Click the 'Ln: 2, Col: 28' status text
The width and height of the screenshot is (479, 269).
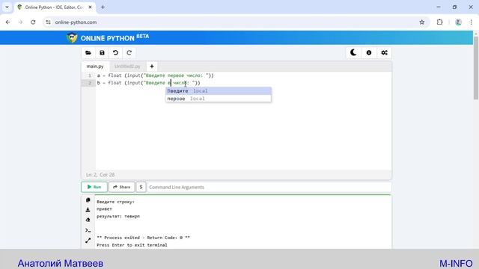click(100, 175)
